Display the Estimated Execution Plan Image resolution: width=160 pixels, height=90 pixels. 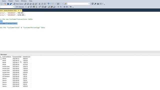click(x=31, y=7)
